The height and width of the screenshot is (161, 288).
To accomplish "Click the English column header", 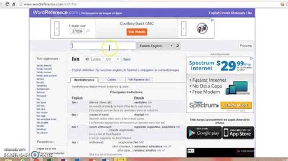I will (77, 98).
